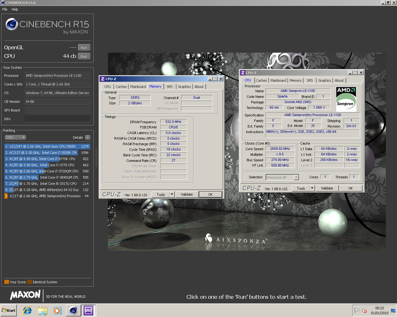Open About tab in right CPU-Z window
This screenshot has height=317, width=397.
pos(339,80)
